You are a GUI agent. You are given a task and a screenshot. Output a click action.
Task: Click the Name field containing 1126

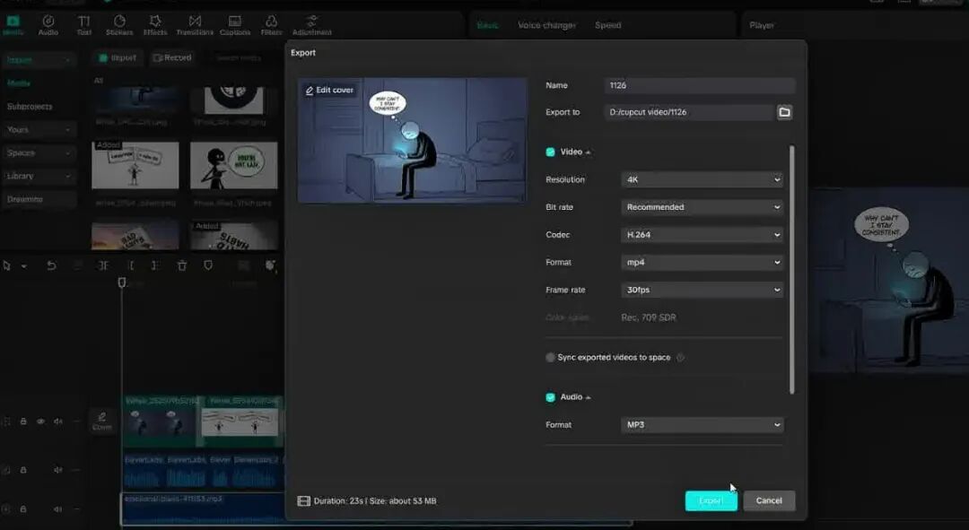pos(700,85)
